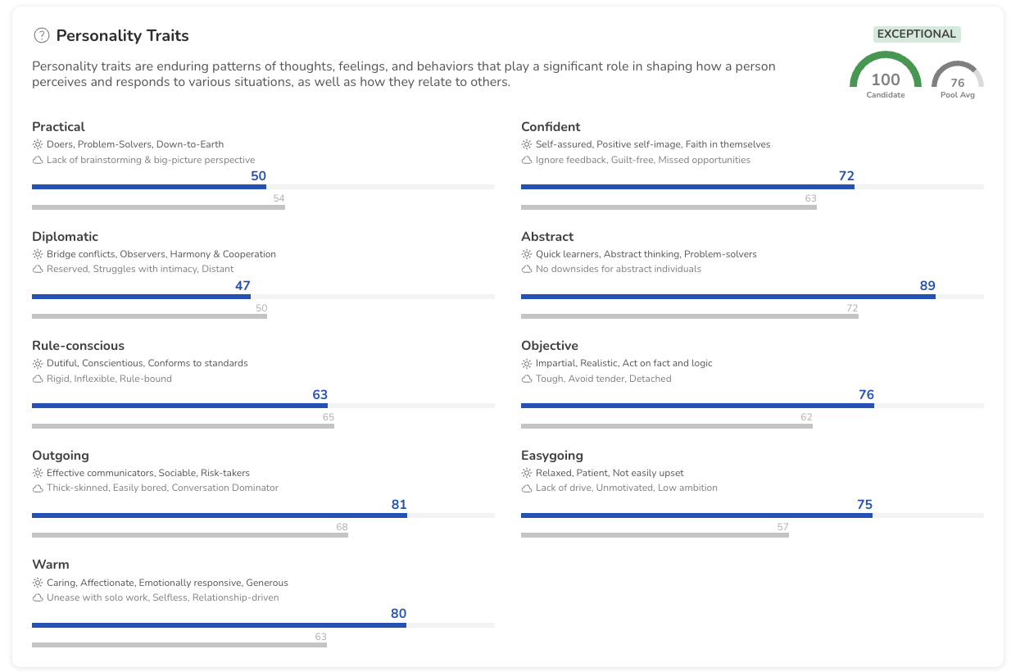Click the sun icon under Easygoing
The width and height of the screenshot is (1011, 672).
click(527, 473)
